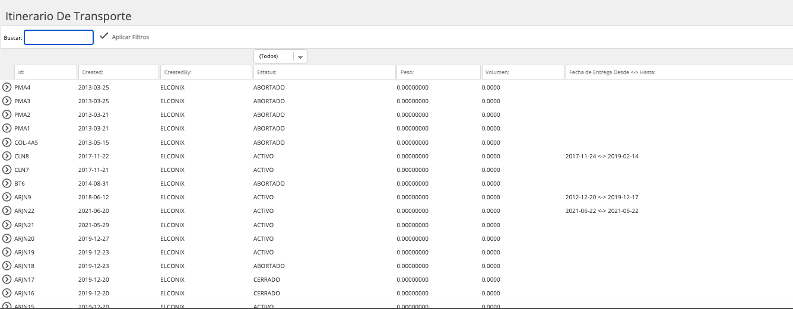
Task: Click CERRADO status in ARJN16 row
Action: 267,293
